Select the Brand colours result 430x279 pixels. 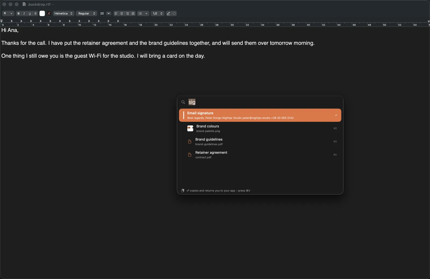pos(260,128)
